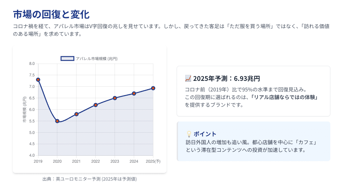Click bold text 「リアル店舗ならではの体験」

point(286,97)
